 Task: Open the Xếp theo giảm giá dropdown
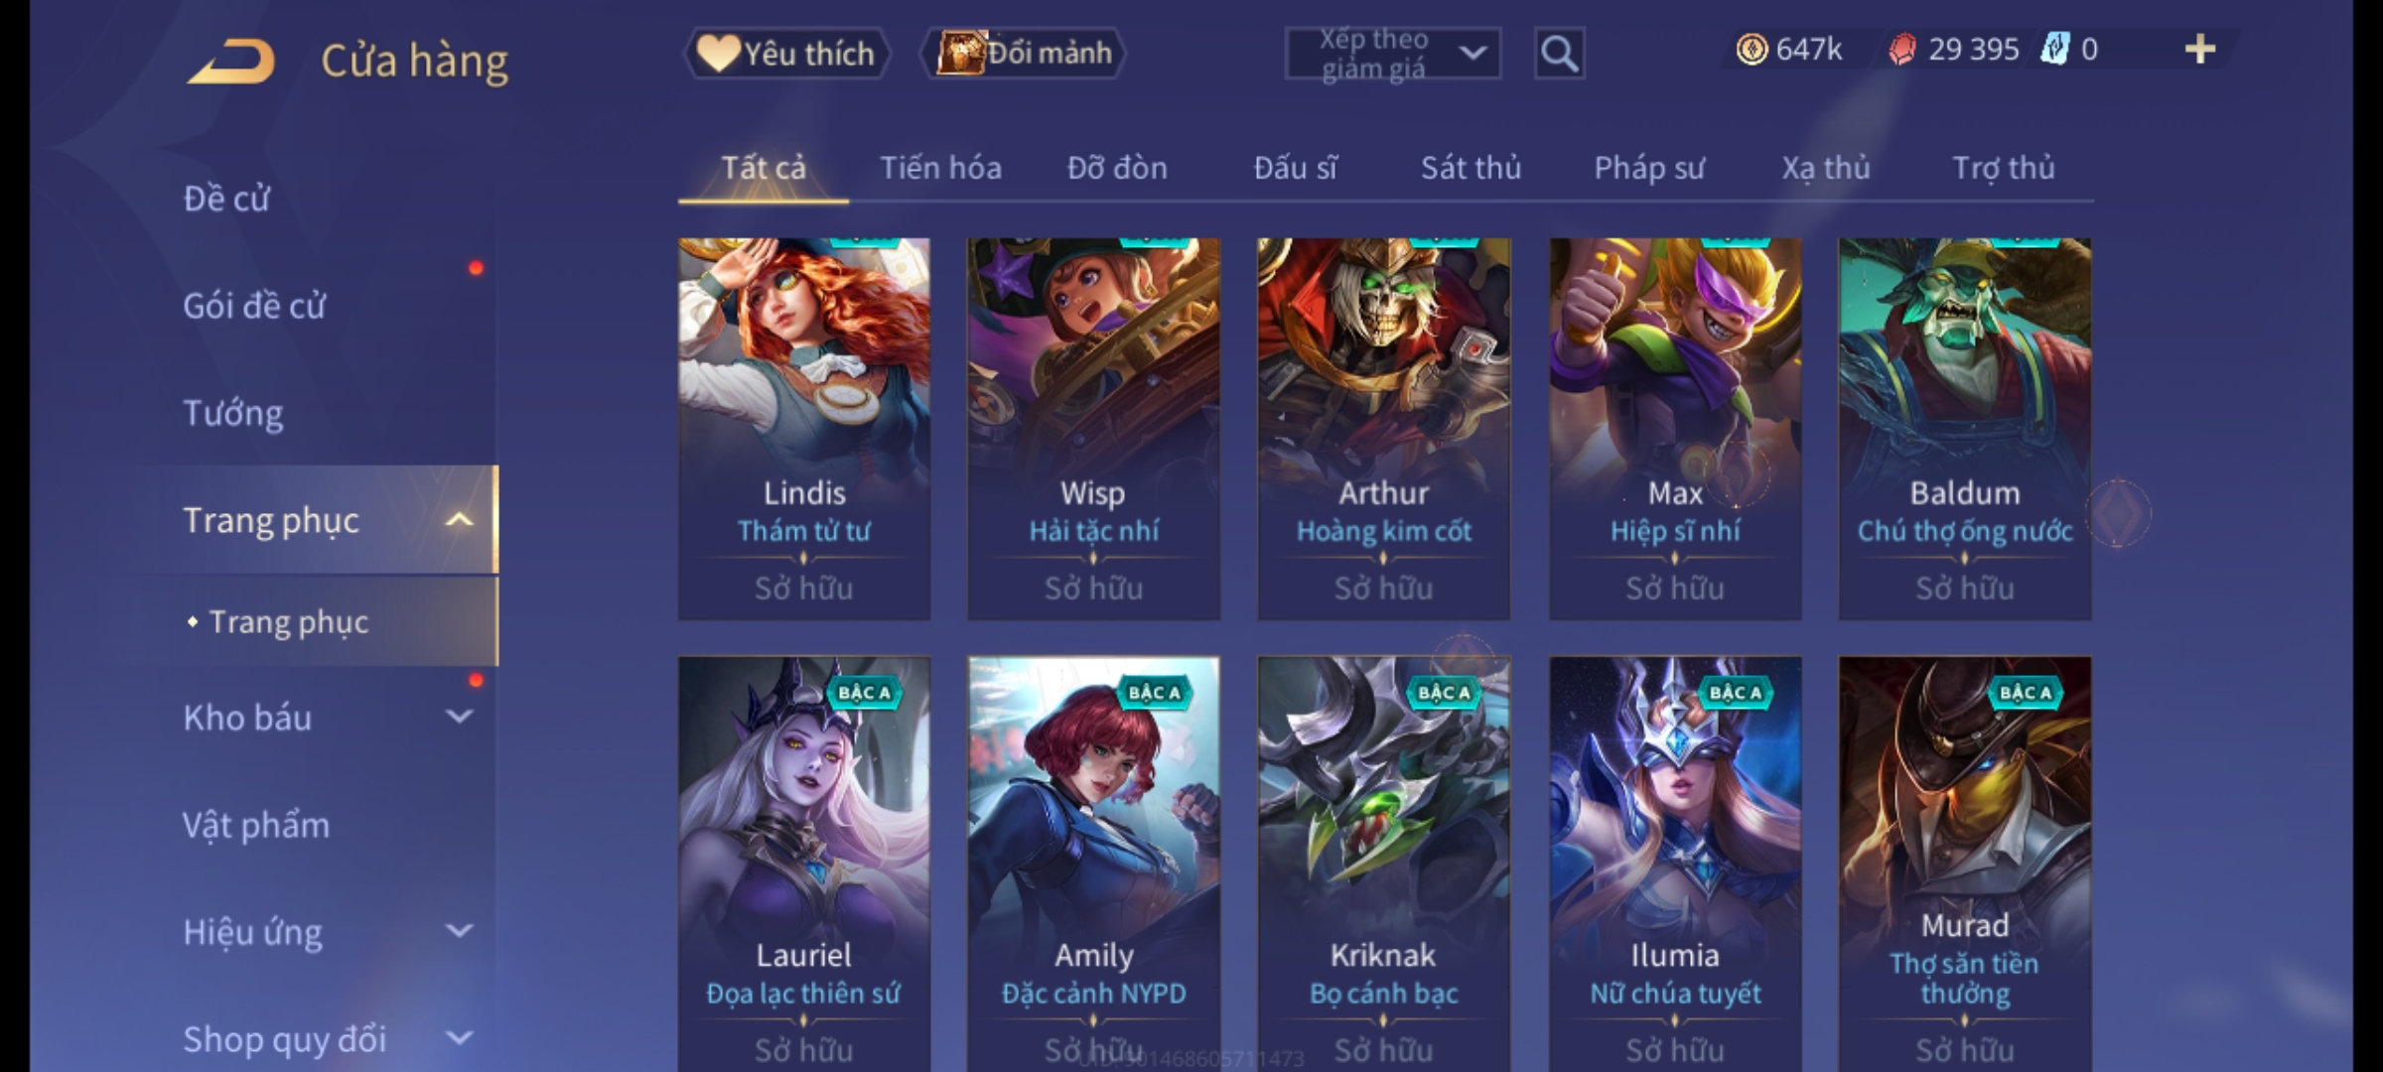[x=1392, y=54]
